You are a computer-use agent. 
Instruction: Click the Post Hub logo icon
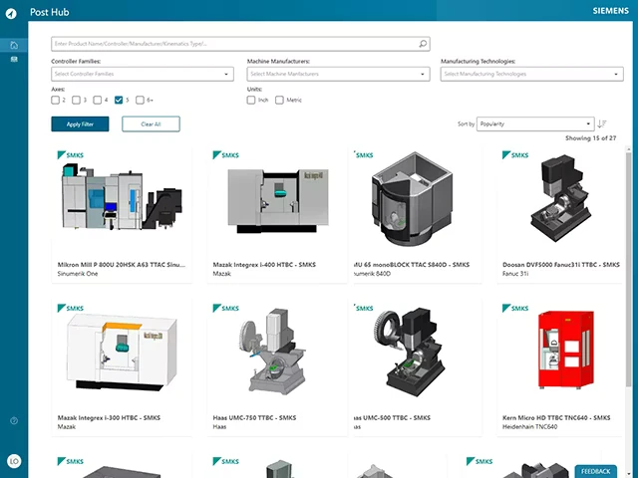click(14, 13)
